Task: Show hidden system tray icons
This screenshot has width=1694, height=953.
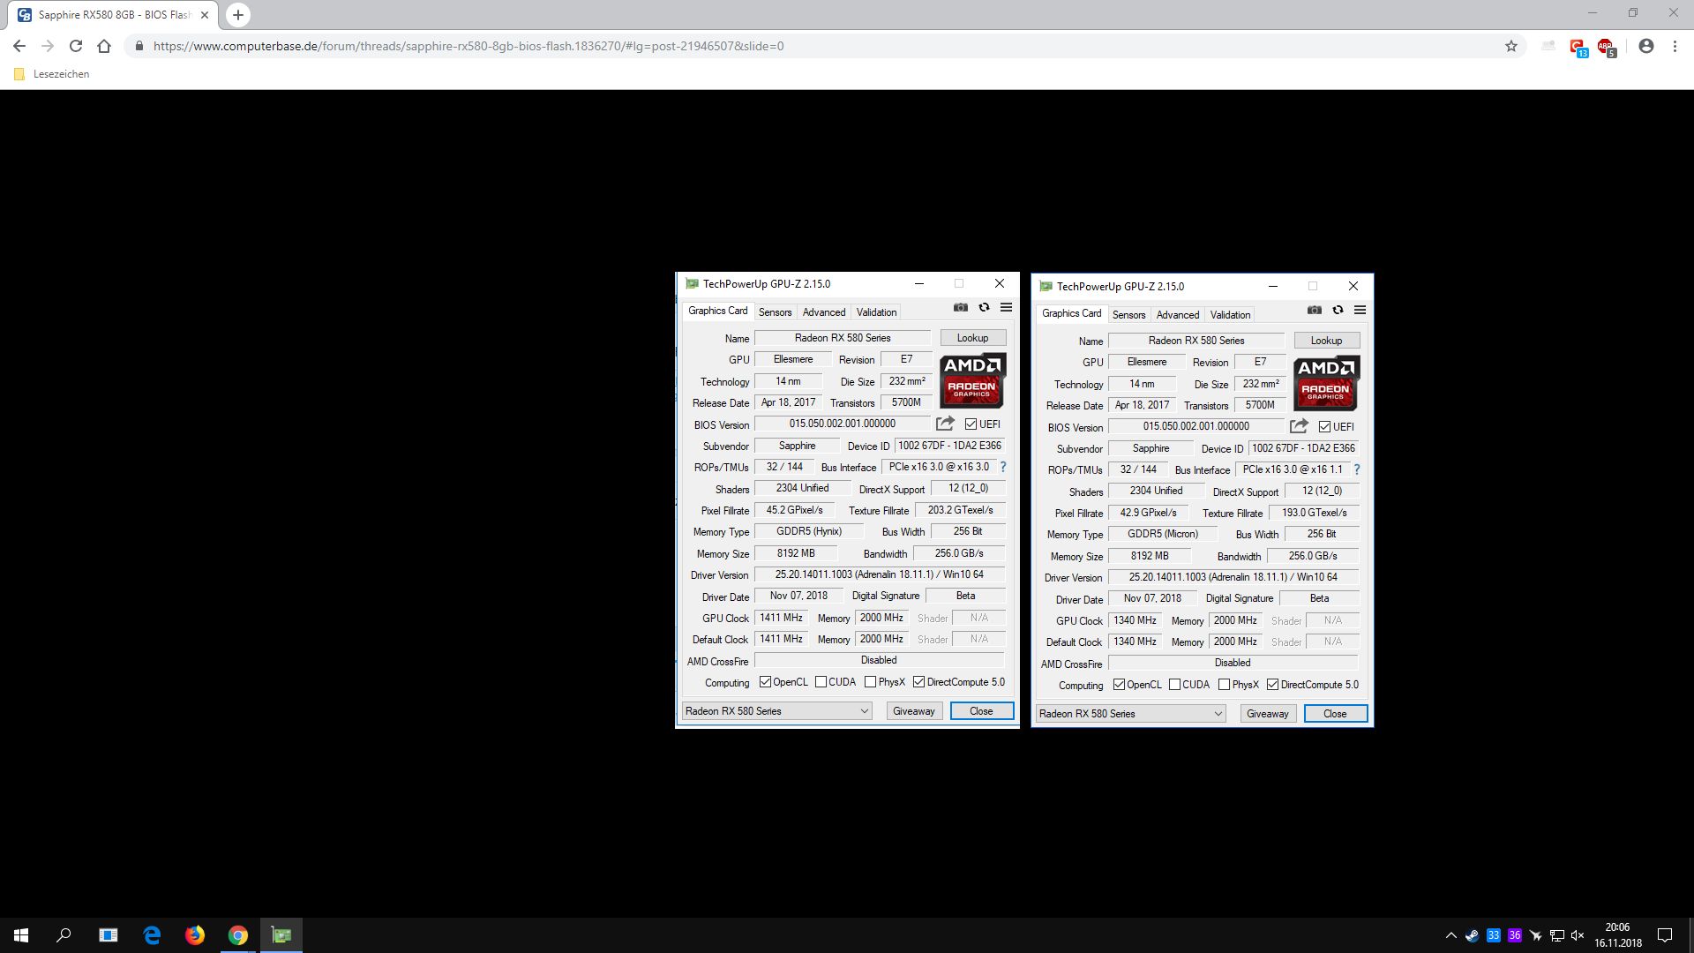Action: pyautogui.click(x=1450, y=935)
